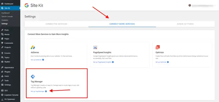Open the SG Optimizer menu label
This screenshot has width=219, height=102.
[10, 99]
